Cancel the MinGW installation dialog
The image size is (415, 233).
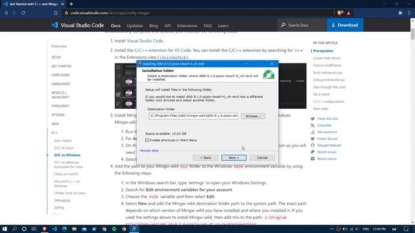pos(262,158)
